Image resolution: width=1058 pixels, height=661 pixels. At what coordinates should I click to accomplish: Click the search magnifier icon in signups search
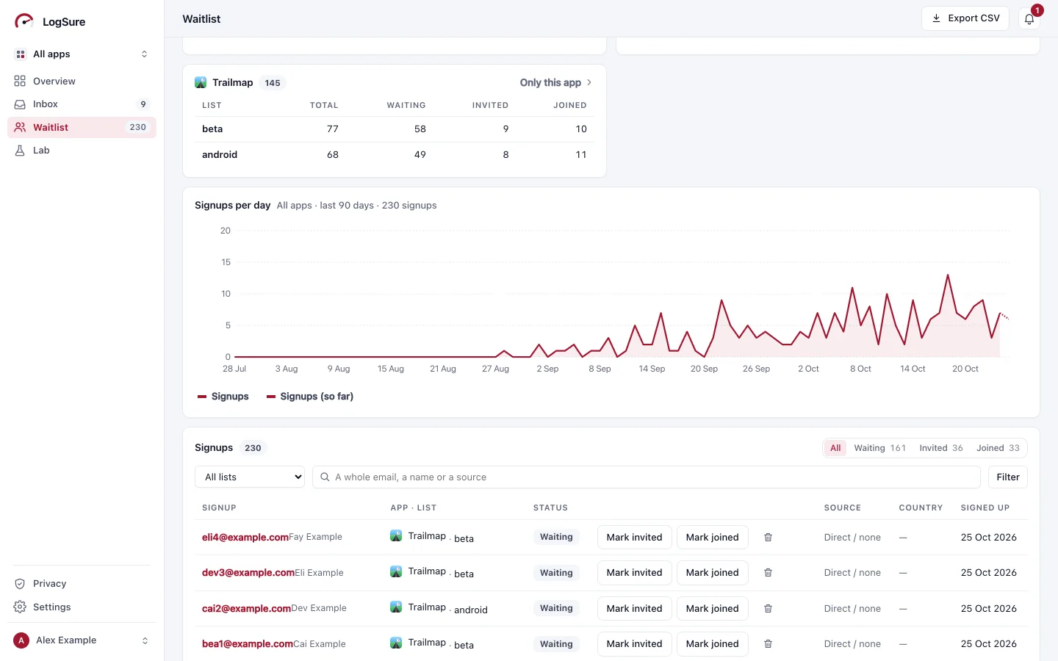[x=325, y=477]
